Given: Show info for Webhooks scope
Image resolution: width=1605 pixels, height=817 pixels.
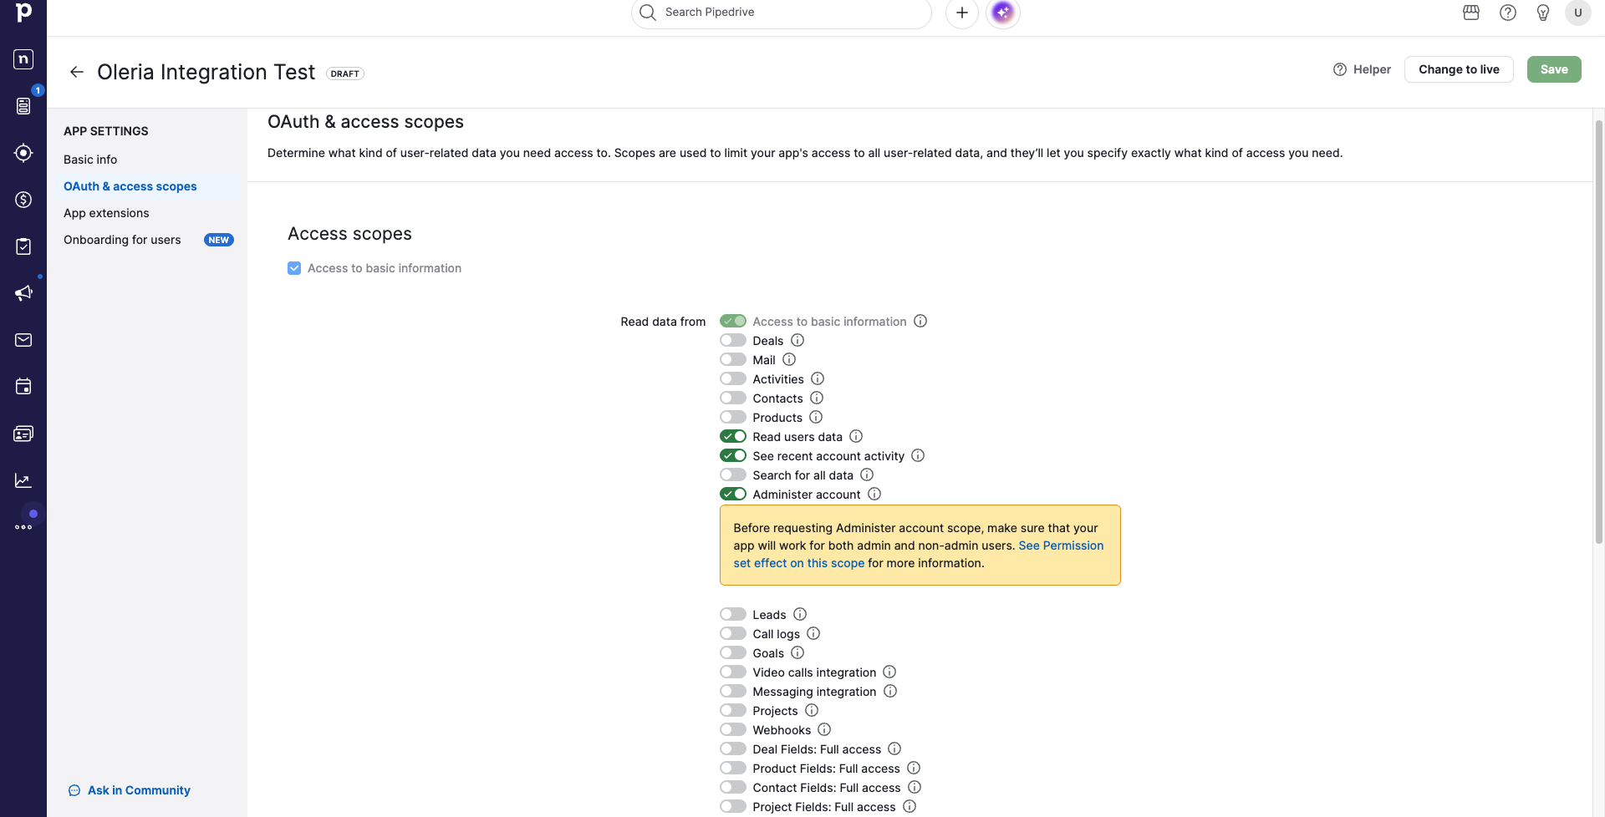Looking at the screenshot, I should tap(824, 729).
